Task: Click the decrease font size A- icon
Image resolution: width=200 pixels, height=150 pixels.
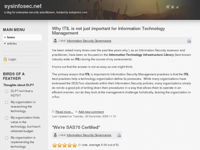Action: pyautogui.click(x=178, y=7)
